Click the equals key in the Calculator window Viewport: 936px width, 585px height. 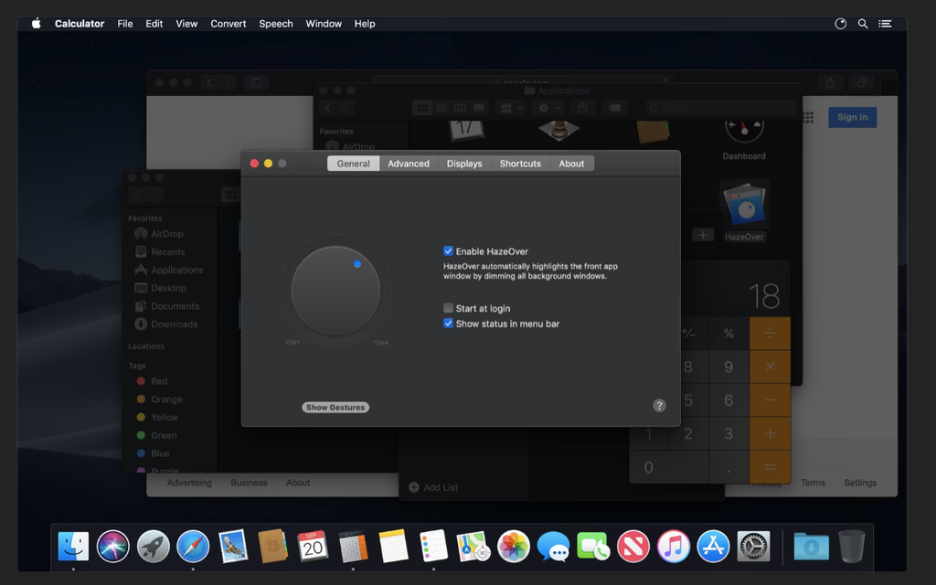pos(770,467)
